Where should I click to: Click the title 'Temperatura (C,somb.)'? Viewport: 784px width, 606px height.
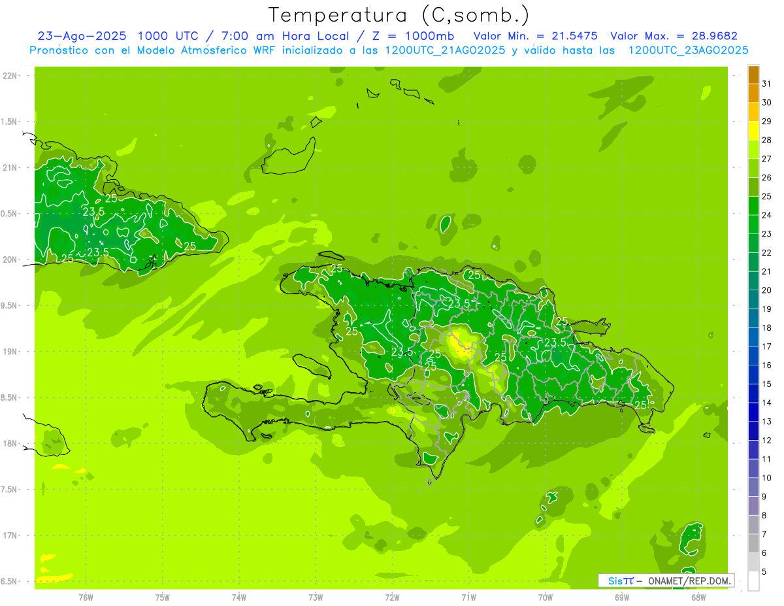pyautogui.click(x=399, y=15)
